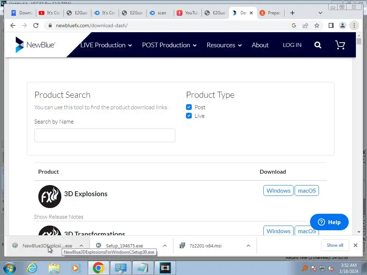Download 3D Explosions for Windows
This screenshot has height=275, width=367.
(278, 190)
